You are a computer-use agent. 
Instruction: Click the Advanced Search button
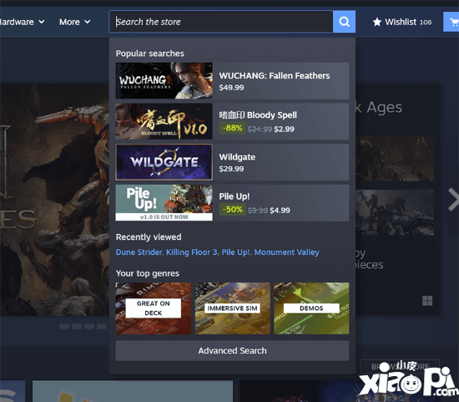[x=232, y=351]
